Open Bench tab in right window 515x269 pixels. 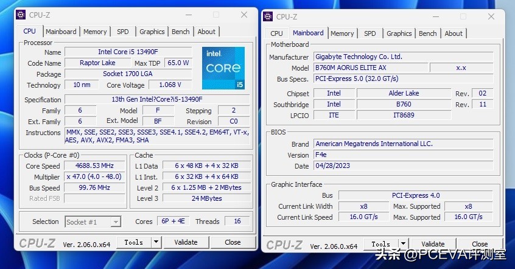[x=427, y=33]
